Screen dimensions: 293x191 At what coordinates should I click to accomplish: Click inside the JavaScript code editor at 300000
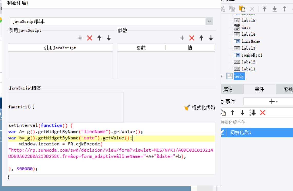coord(25,169)
